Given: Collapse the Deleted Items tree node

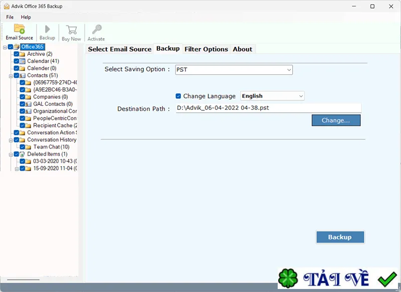Looking at the screenshot, I should point(11,155).
